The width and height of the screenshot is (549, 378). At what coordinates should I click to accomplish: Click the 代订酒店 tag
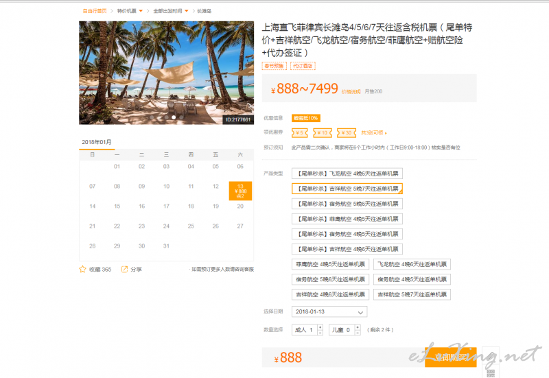pyautogui.click(x=303, y=66)
